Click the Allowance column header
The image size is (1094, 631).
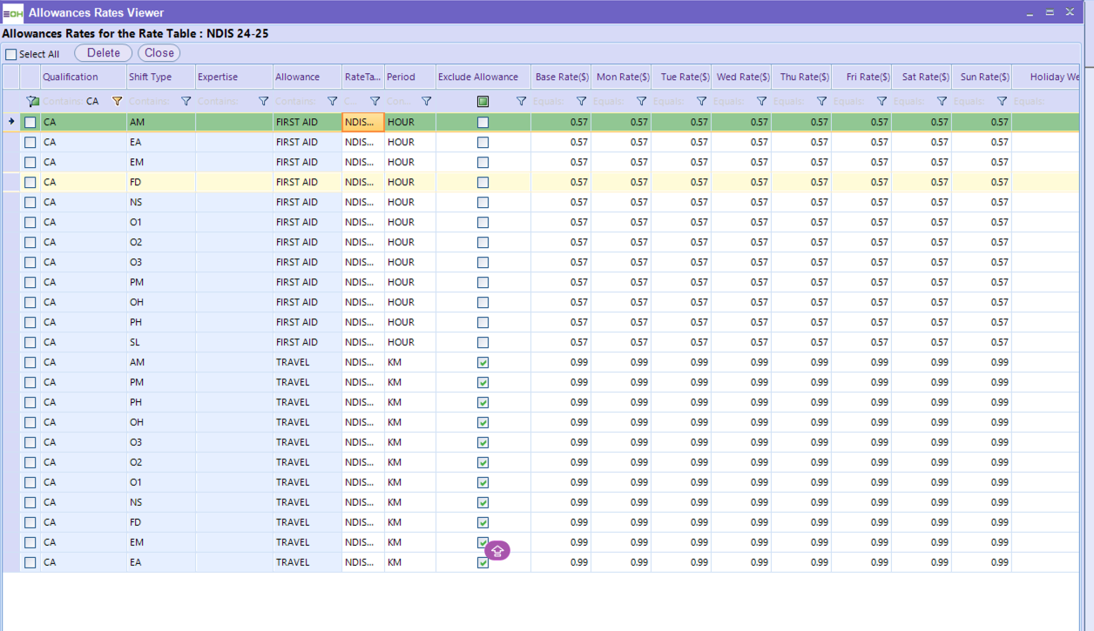[x=298, y=77]
